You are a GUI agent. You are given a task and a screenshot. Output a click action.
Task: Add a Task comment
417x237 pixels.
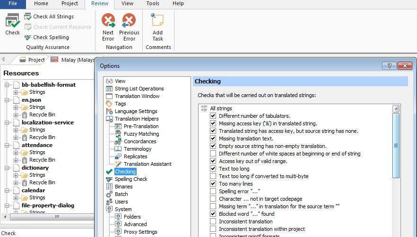pos(158,27)
